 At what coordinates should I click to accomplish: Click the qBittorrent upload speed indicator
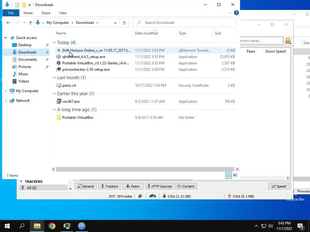(x=241, y=196)
